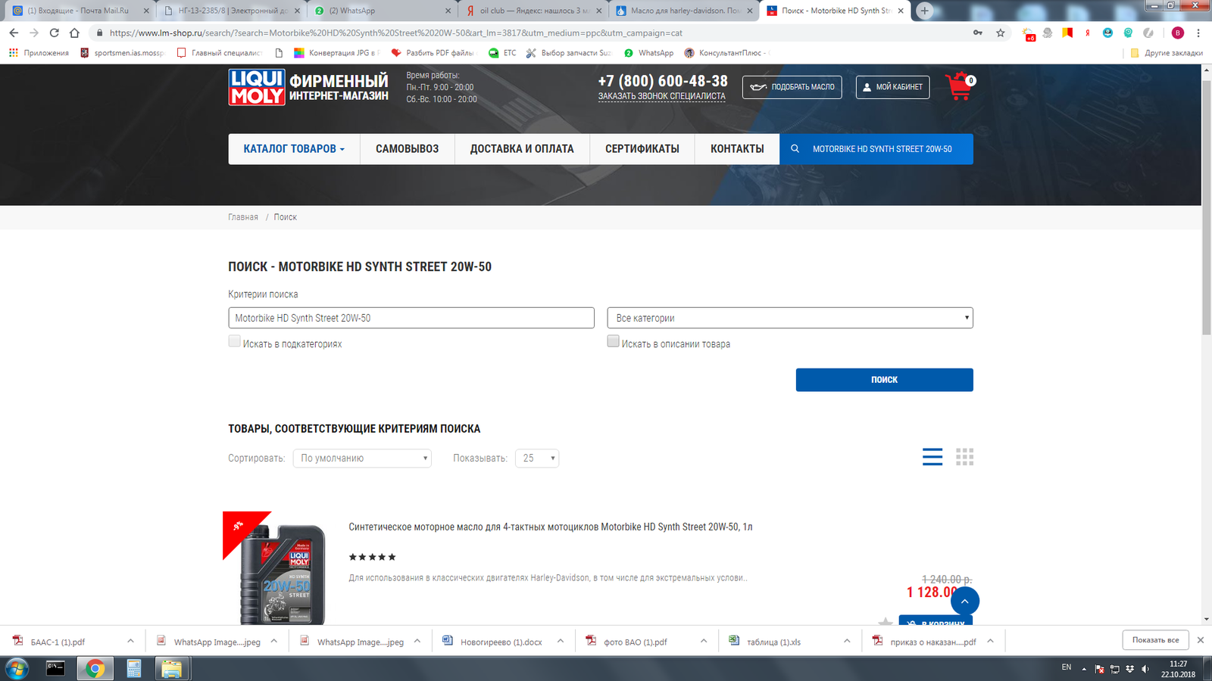
Task: Open Мой кабинет account button
Action: point(892,87)
